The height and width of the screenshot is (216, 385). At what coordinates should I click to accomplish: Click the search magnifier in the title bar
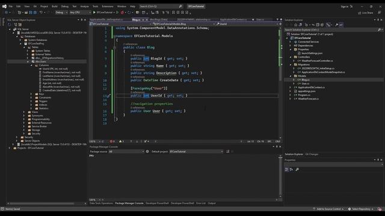[180, 7]
